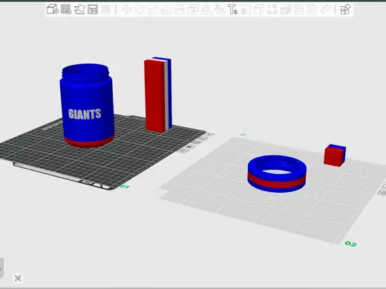
Task: Click the Add object cube icon
Action: coord(53,10)
